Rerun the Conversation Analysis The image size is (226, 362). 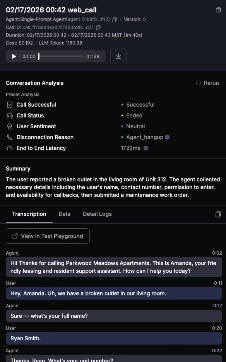[207, 83]
